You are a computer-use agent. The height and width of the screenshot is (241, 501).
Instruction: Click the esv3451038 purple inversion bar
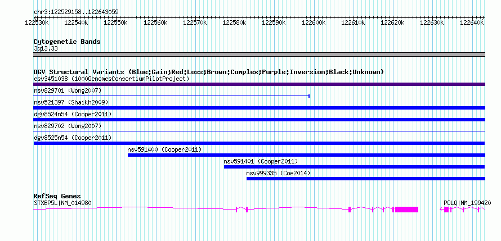point(259,84)
